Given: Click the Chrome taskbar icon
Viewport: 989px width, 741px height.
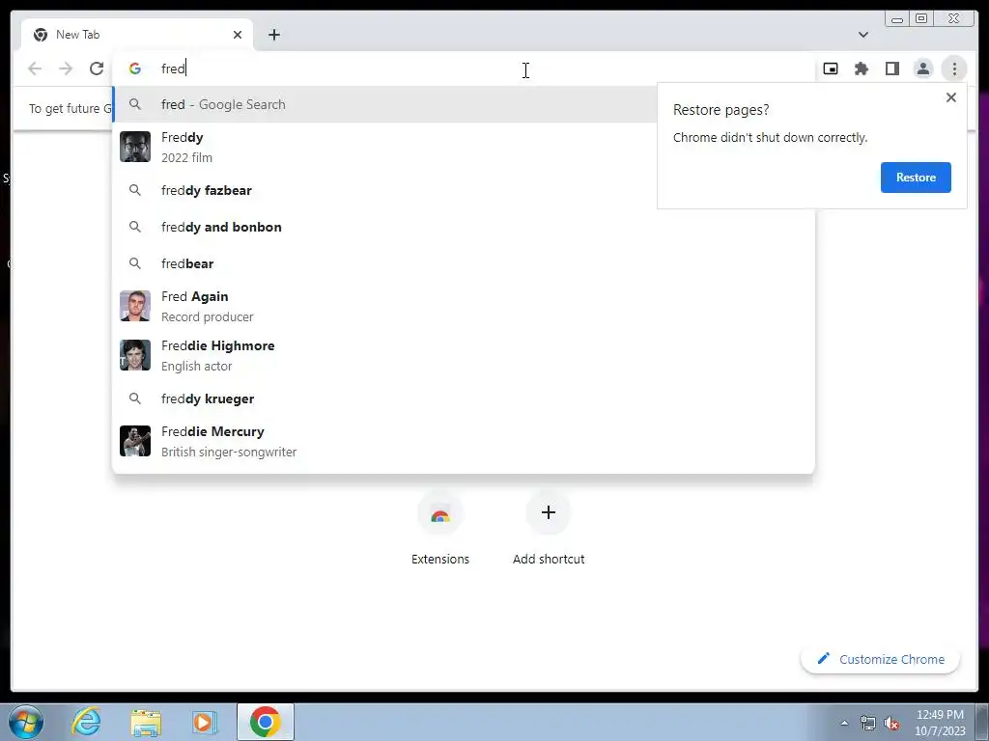Looking at the screenshot, I should (266, 722).
